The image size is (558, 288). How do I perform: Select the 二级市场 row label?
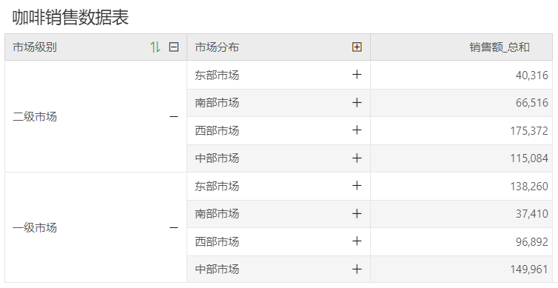pos(35,116)
